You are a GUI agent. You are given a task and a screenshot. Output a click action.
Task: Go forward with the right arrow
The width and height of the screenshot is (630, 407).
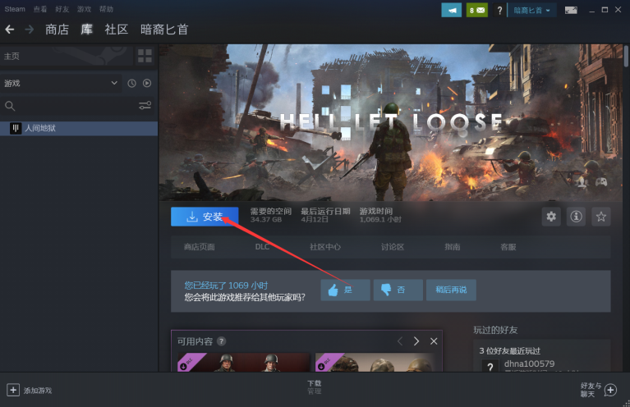[30, 30]
